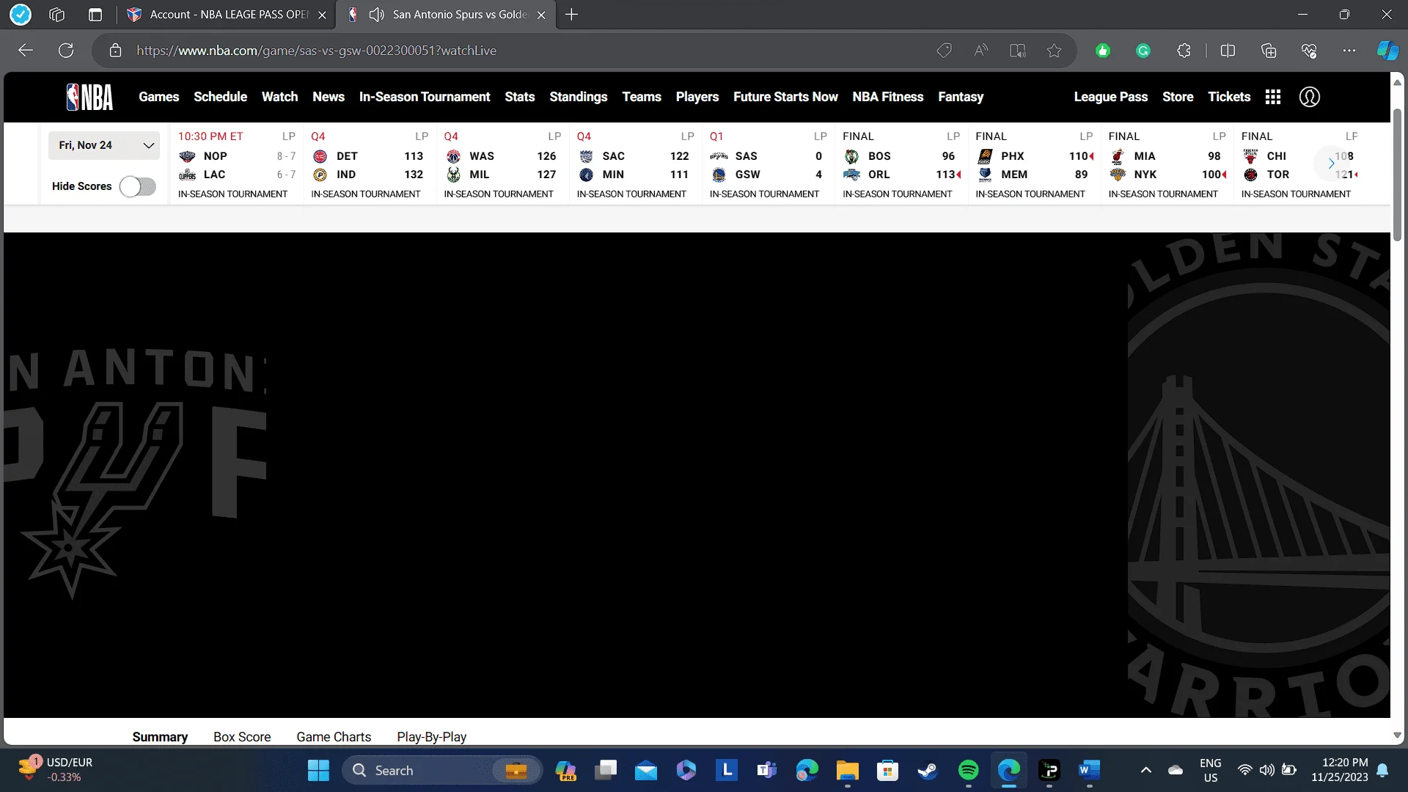Open the Grammarly extension icon
The height and width of the screenshot is (792, 1408).
(x=1143, y=51)
